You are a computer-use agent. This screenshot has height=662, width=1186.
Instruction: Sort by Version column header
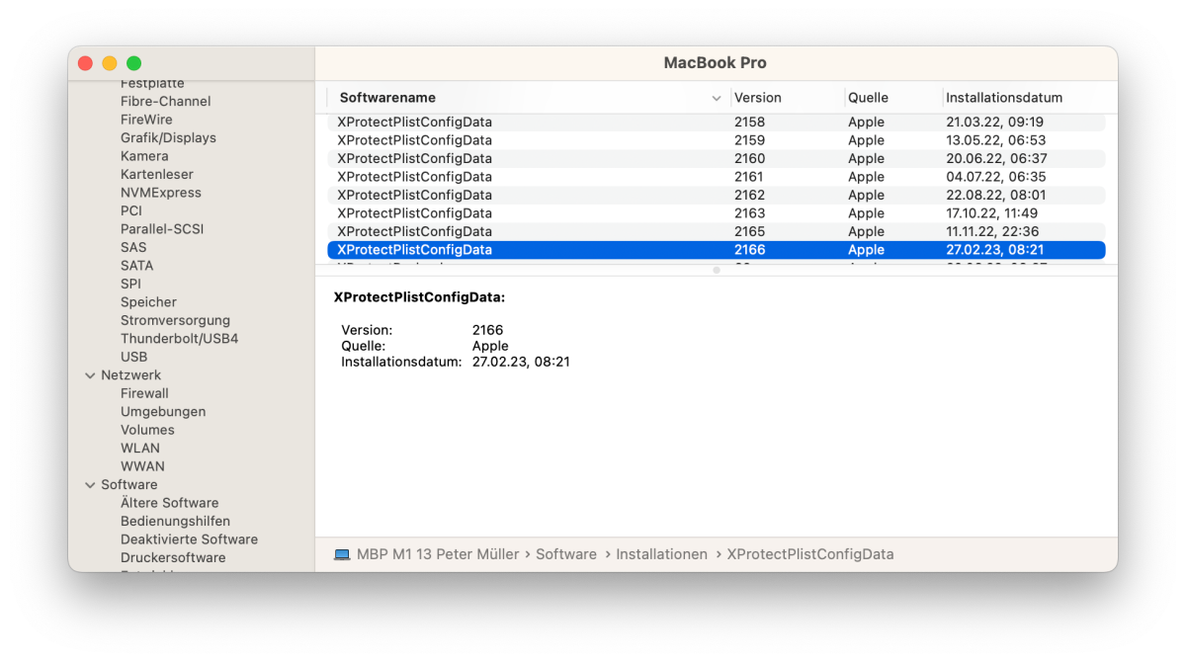click(x=758, y=98)
